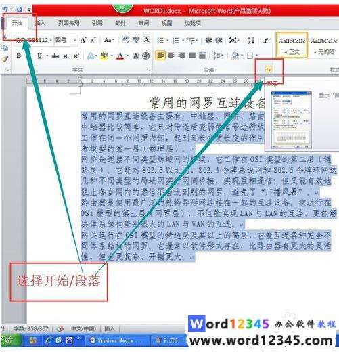The image size is (339, 352).
Task: Click the word count 字数: 358/367
Action: click(x=31, y=328)
